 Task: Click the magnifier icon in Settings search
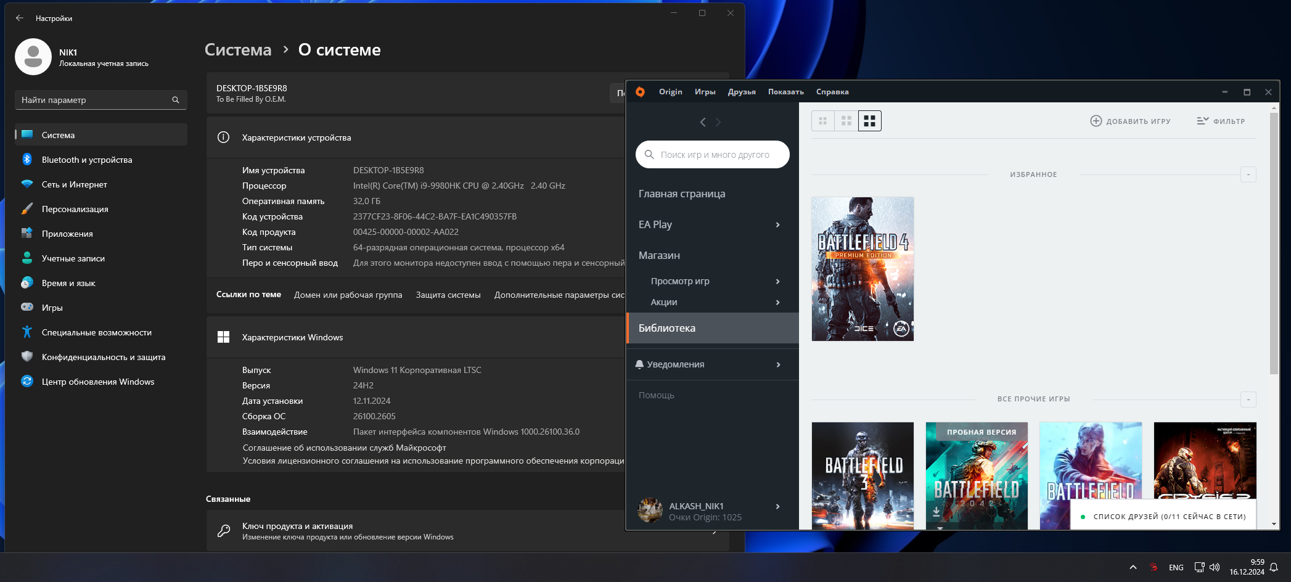point(176,100)
